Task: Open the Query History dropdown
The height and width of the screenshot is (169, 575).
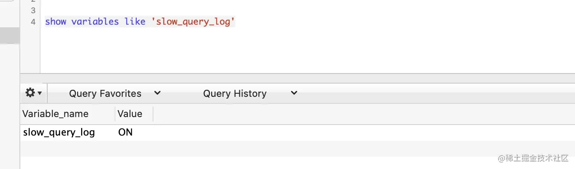Action: (250, 93)
